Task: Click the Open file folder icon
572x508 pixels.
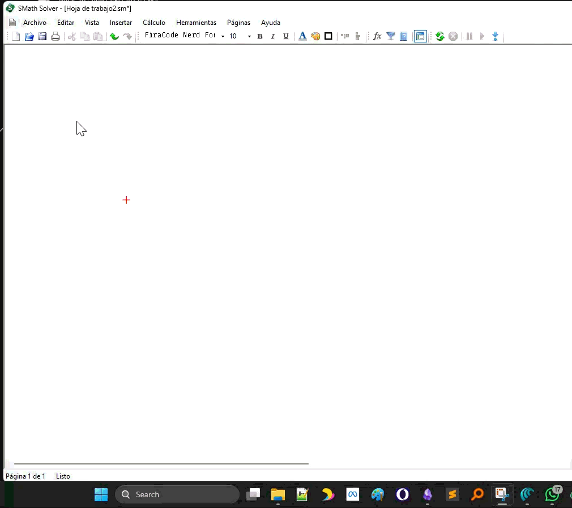Action: coord(29,36)
